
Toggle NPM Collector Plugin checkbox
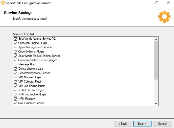15,90
